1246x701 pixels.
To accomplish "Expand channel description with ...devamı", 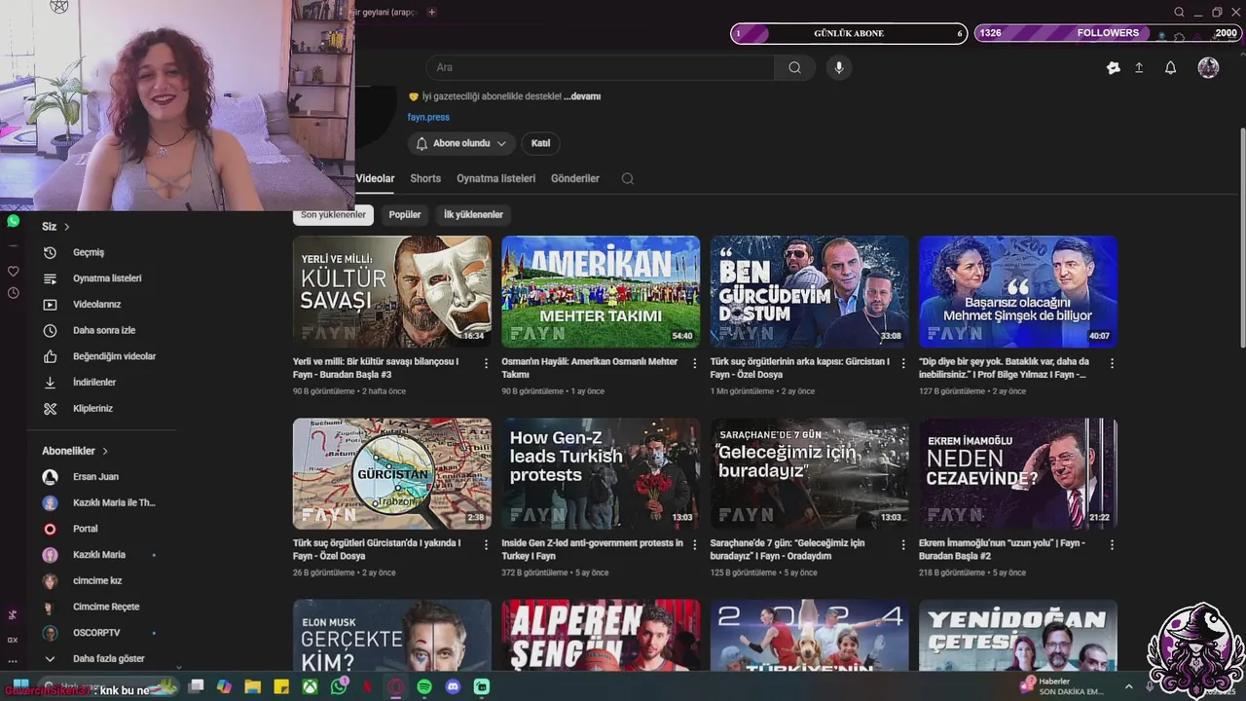I will 582,96.
